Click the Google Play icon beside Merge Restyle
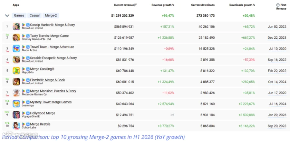This screenshot has width=290, height=141. tap(24, 124)
